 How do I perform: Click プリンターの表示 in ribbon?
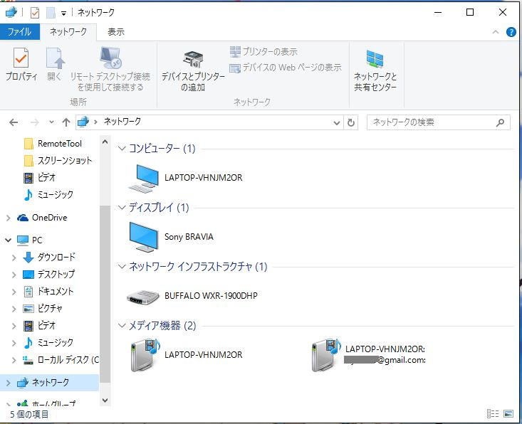pos(263,51)
